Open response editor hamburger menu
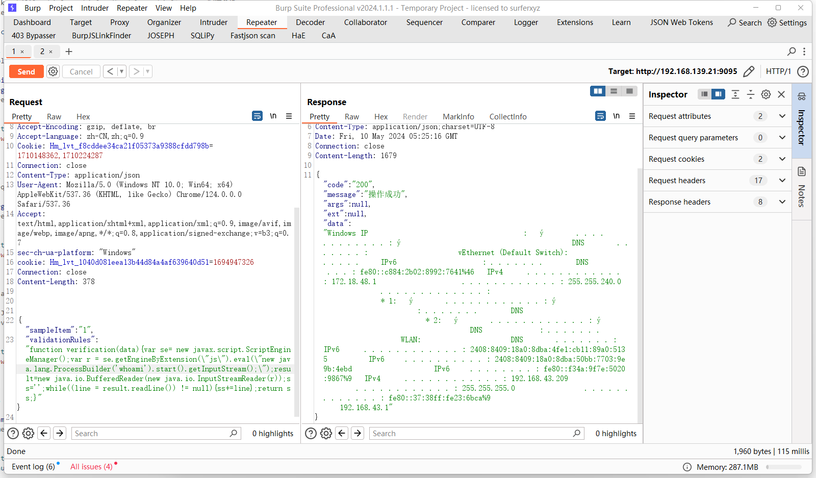The width and height of the screenshot is (816, 478). click(632, 116)
